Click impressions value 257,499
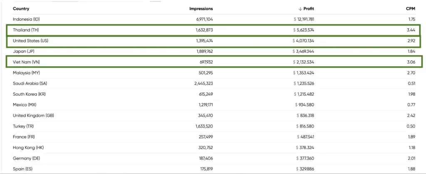 206,137
